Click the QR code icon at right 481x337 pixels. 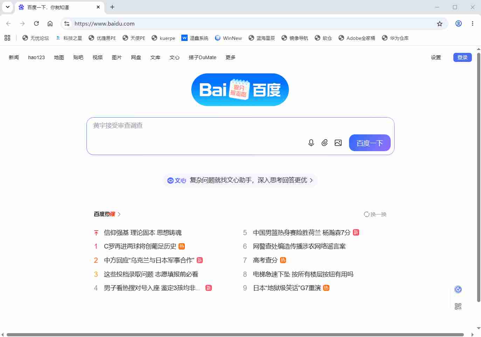(x=458, y=307)
